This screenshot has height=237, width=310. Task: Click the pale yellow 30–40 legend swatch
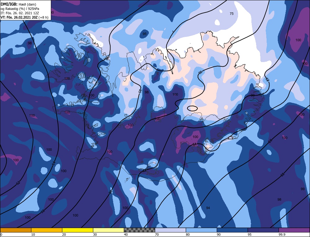[108, 230]
